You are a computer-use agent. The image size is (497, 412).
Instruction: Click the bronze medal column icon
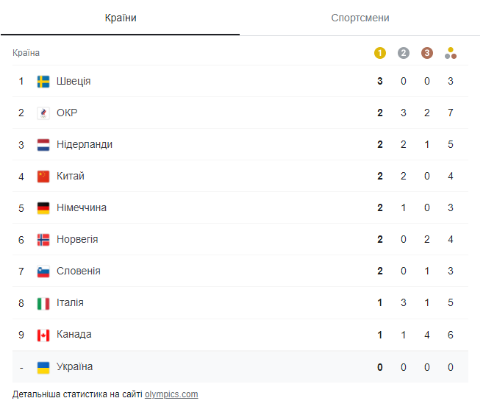[x=427, y=53]
